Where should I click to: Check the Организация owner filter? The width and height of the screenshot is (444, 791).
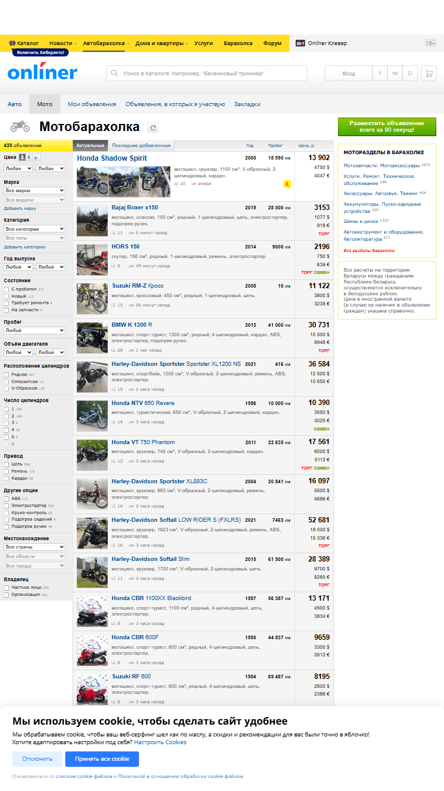[x=7, y=594]
